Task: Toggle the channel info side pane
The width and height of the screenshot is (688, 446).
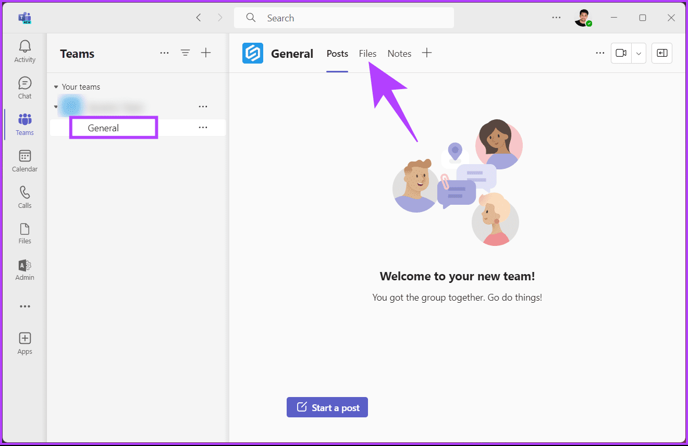Action: click(x=662, y=53)
